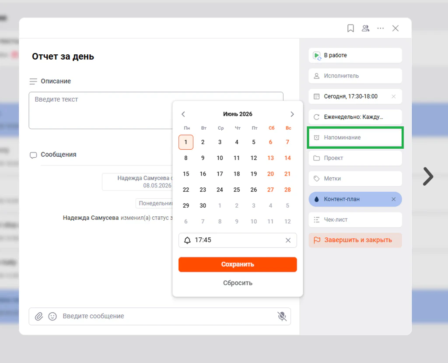Screen dimensions: 448x363
Task: Click the 'Сохранить' save button
Action: pos(238,264)
